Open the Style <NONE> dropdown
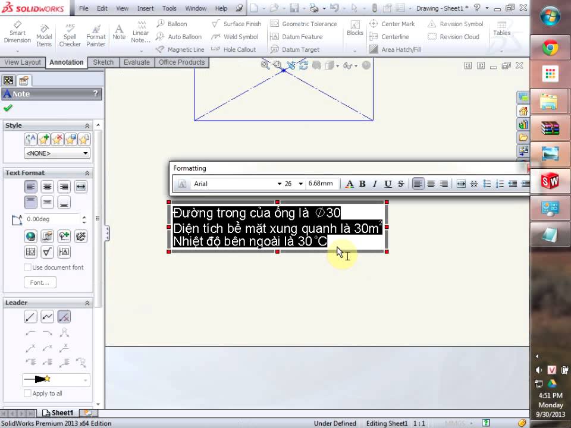 point(57,153)
